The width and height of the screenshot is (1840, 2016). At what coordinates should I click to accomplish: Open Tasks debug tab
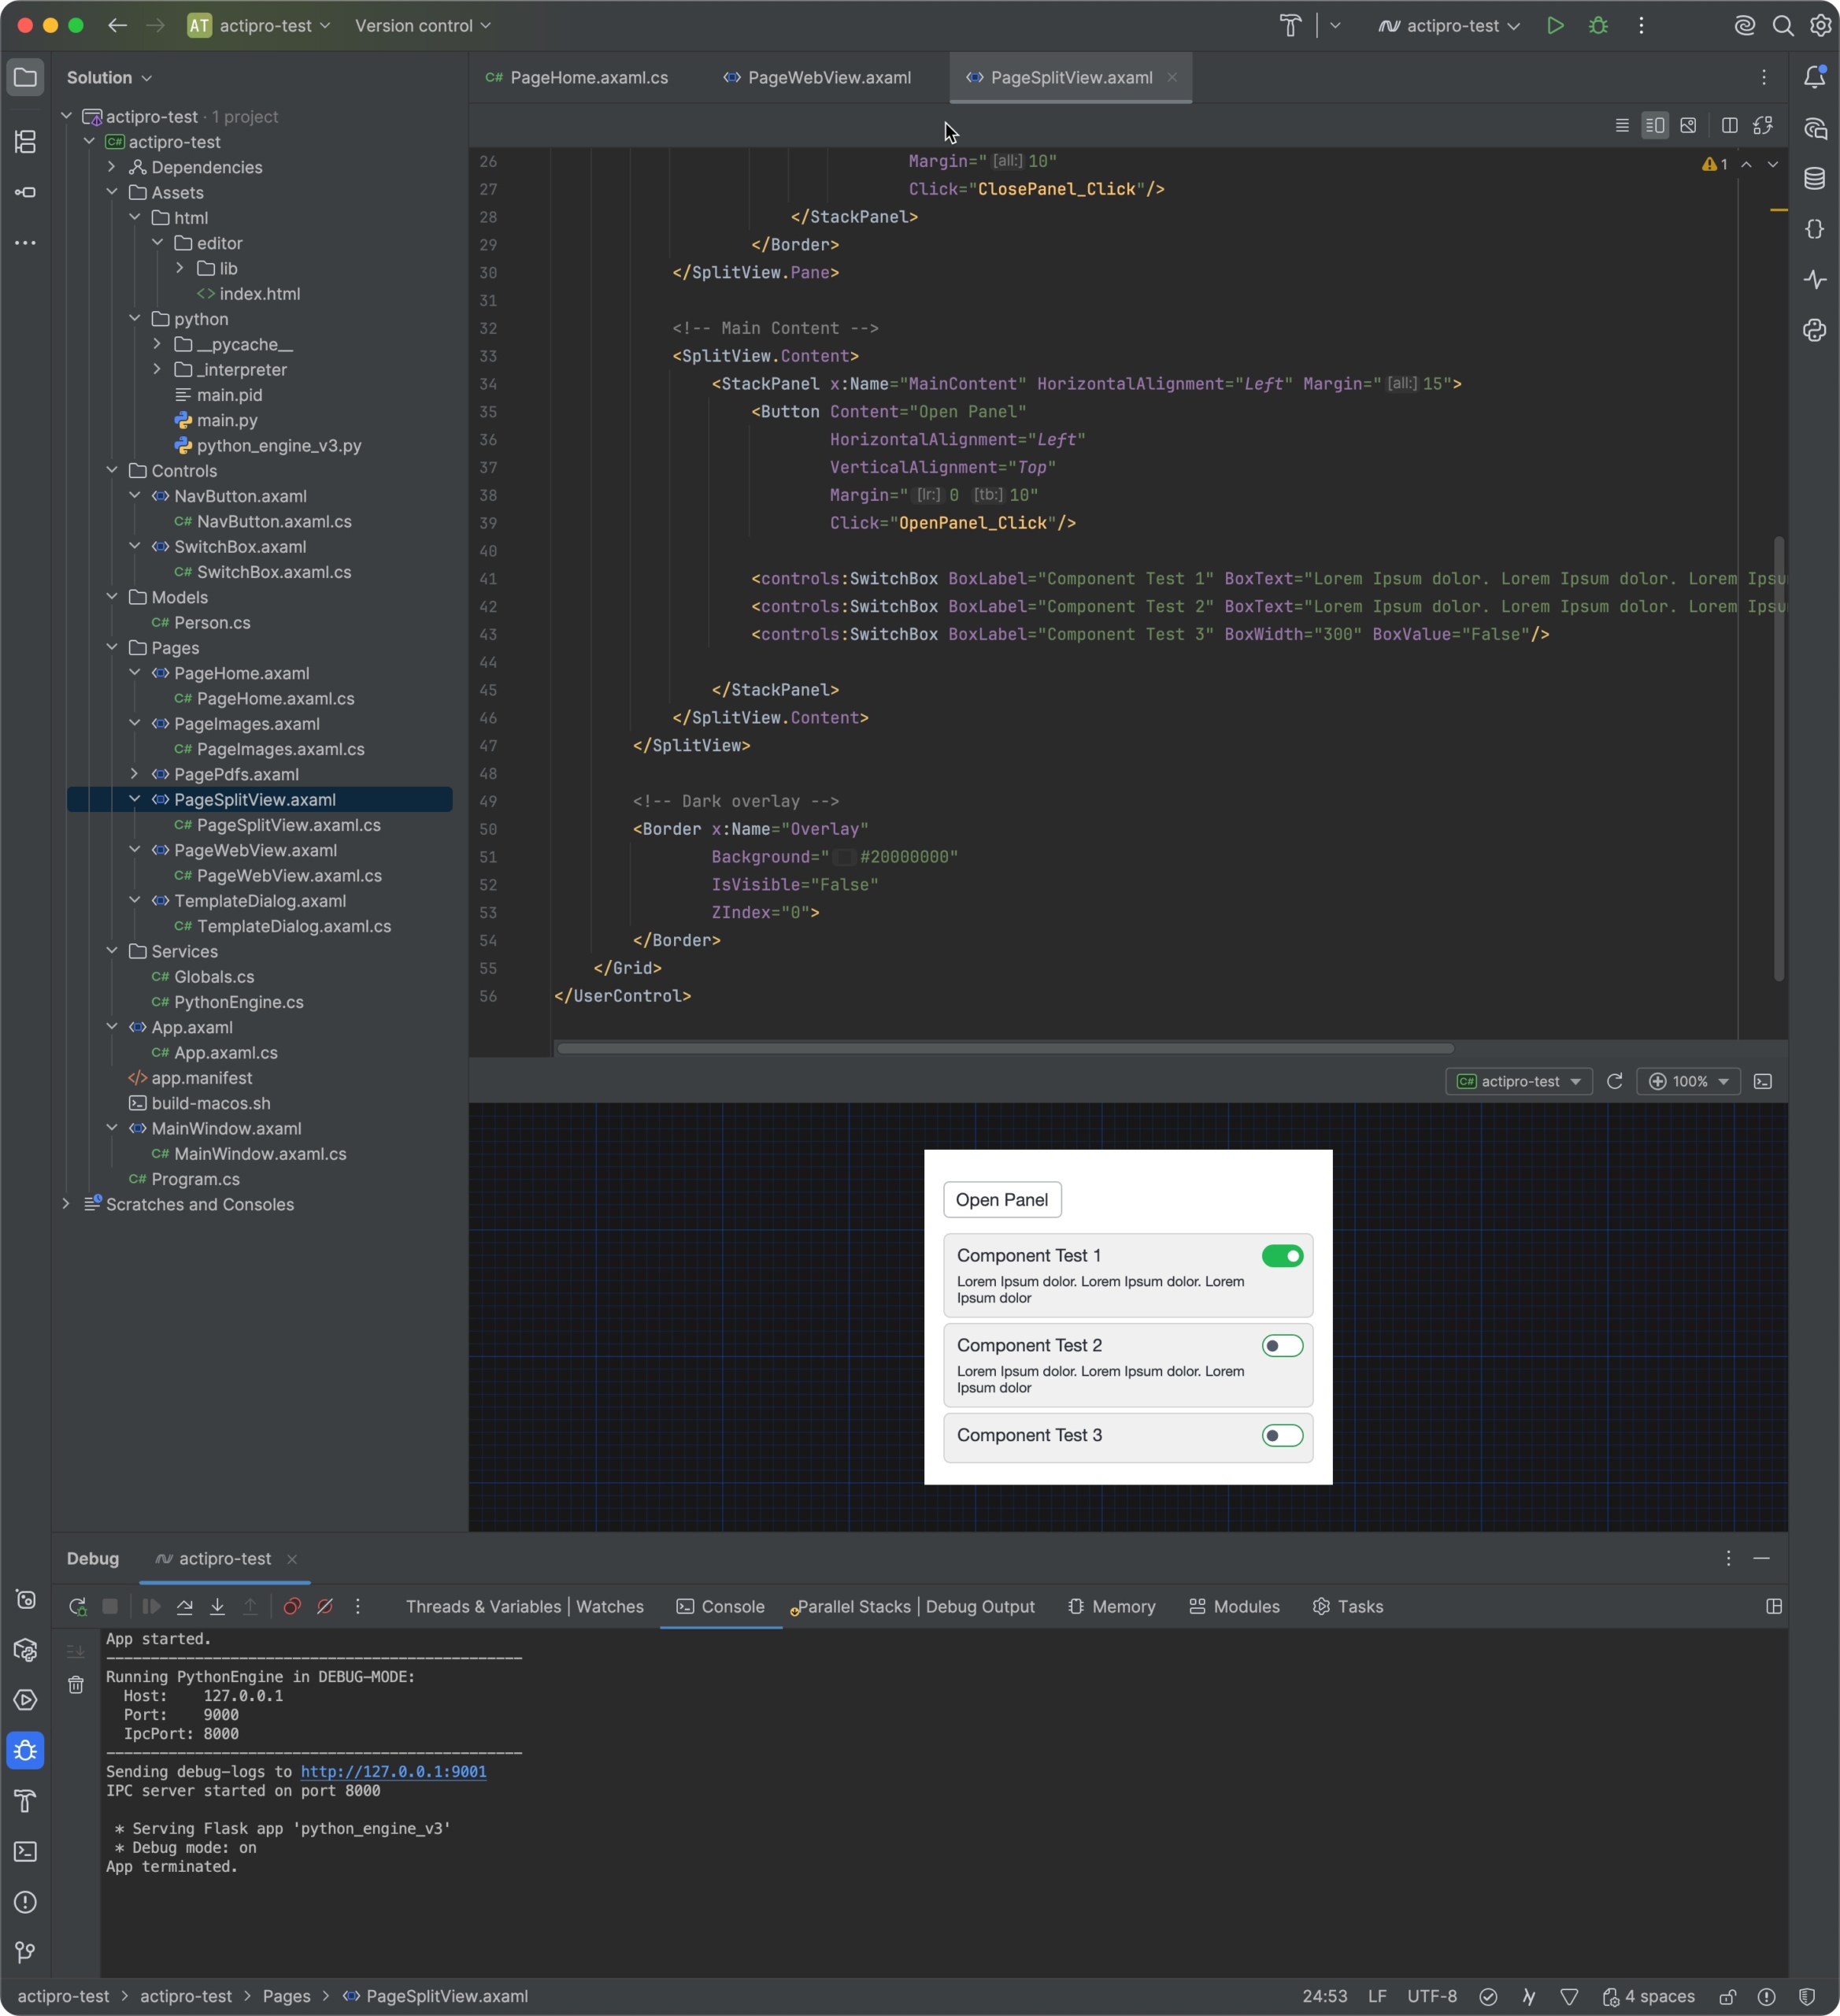coord(1347,1606)
